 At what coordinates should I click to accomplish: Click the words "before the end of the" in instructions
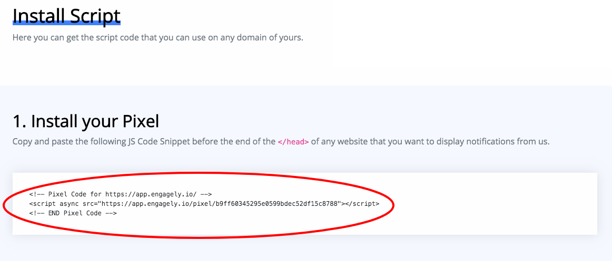click(233, 142)
